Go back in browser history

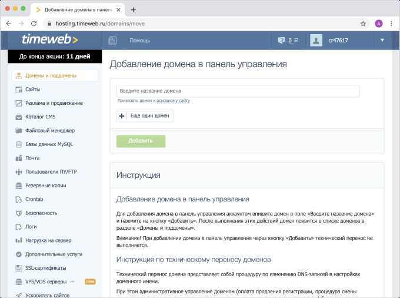pos(9,24)
